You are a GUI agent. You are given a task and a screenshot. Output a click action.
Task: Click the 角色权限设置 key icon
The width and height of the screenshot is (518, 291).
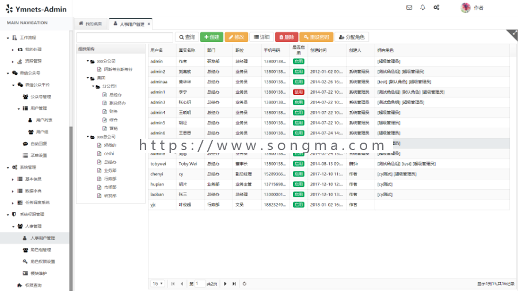(x=25, y=262)
